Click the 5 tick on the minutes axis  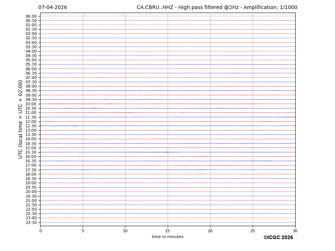[83, 231]
